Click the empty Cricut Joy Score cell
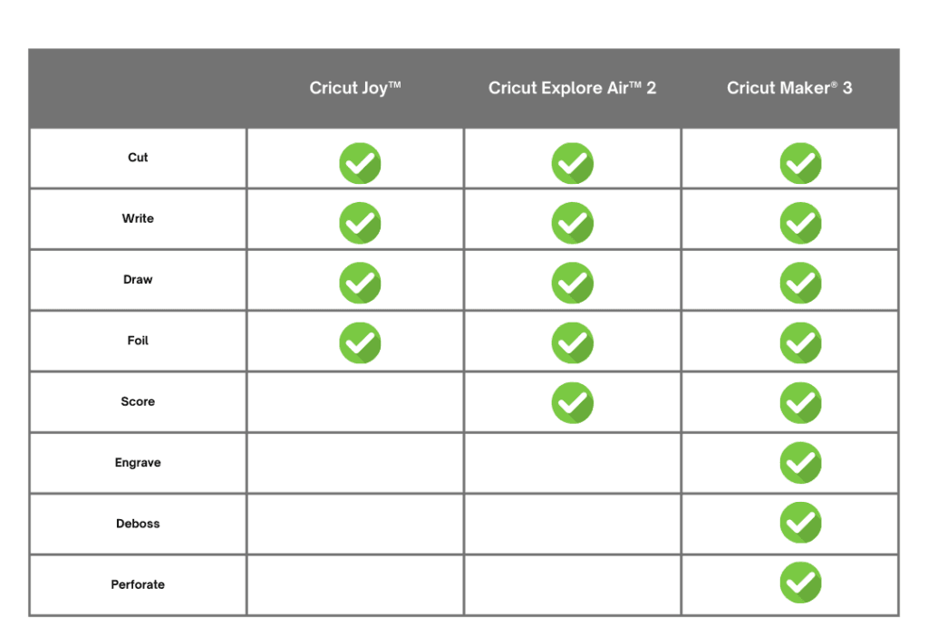This screenshot has height=636, width=928. (355, 402)
